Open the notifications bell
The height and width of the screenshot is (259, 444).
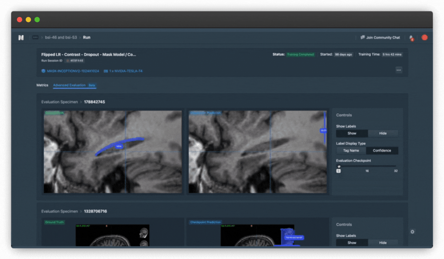coord(411,38)
